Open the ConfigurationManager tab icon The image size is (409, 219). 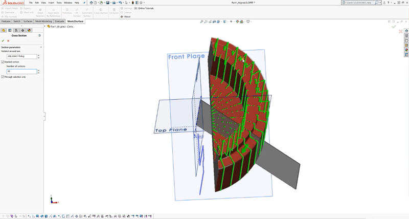[x=16, y=30]
